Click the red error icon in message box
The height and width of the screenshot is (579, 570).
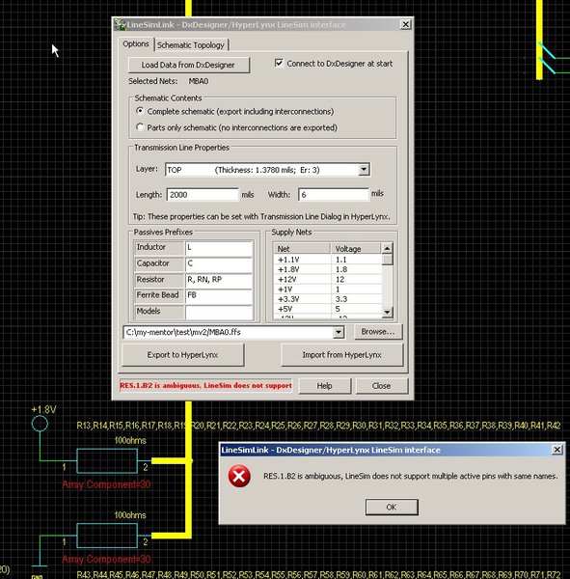pos(239,476)
